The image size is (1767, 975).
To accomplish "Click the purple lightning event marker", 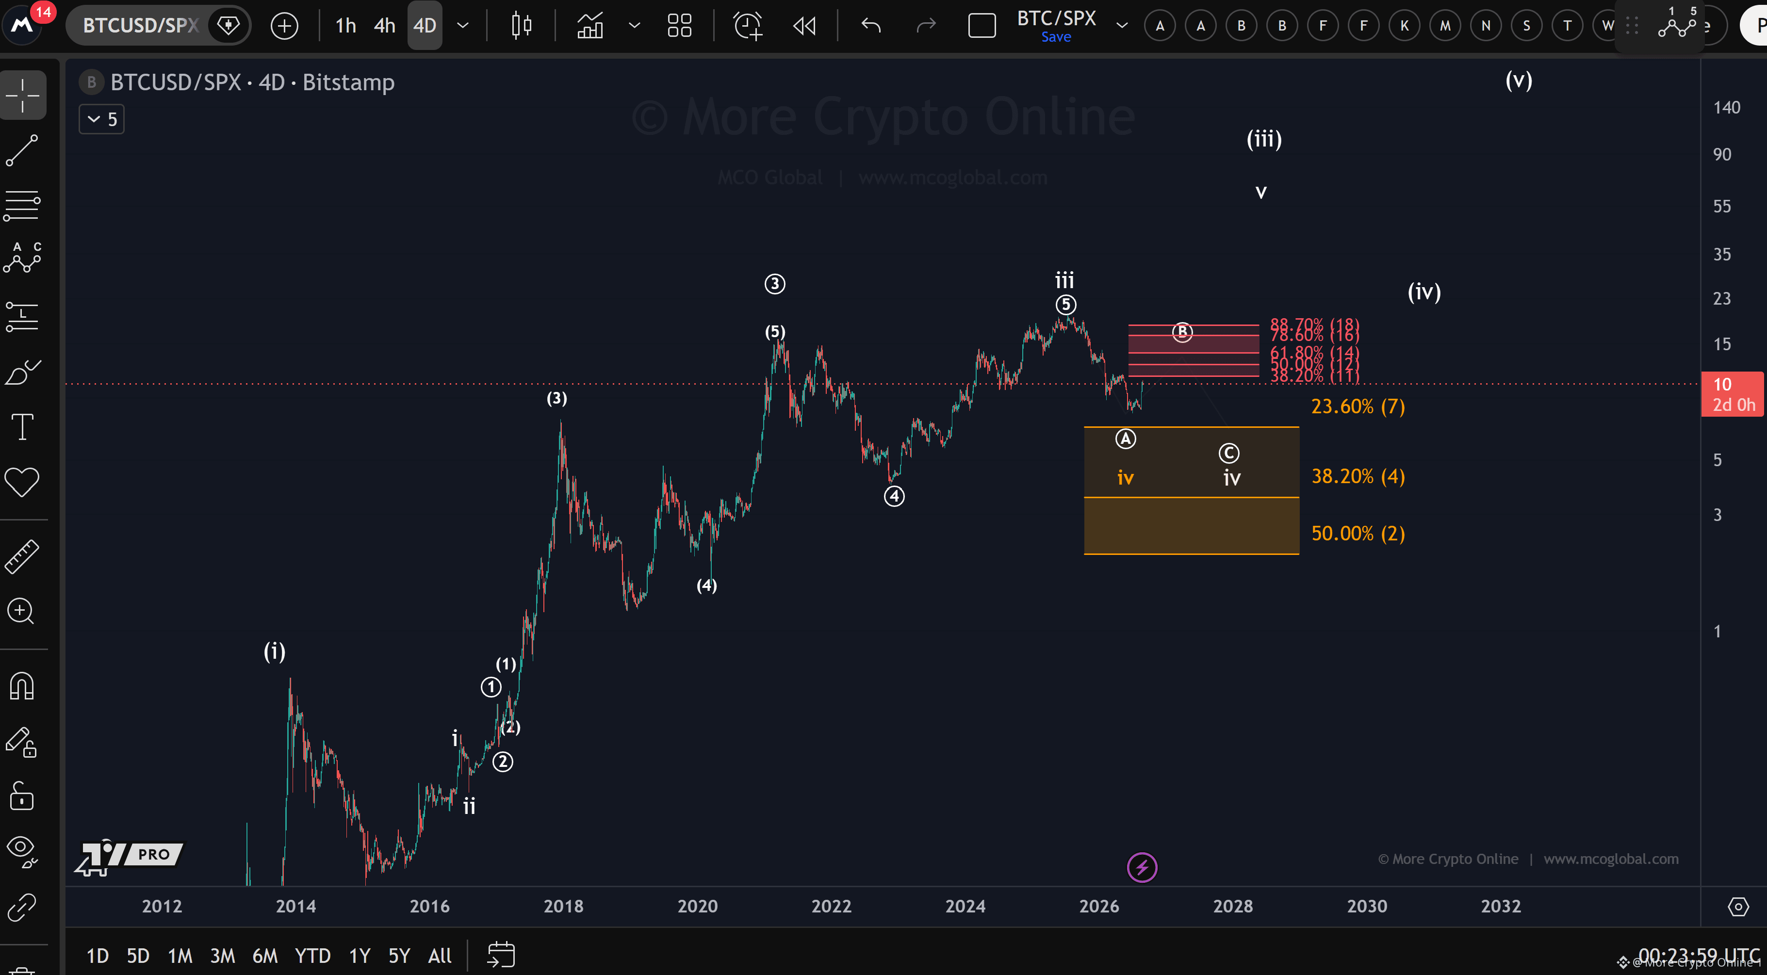I will (x=1142, y=867).
